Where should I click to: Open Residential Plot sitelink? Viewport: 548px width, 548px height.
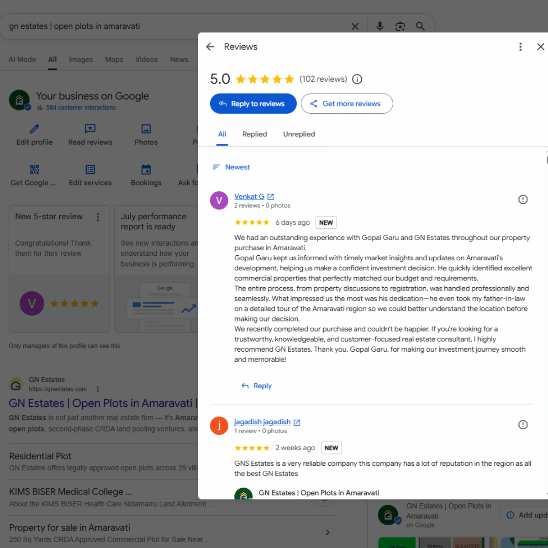tap(40, 456)
